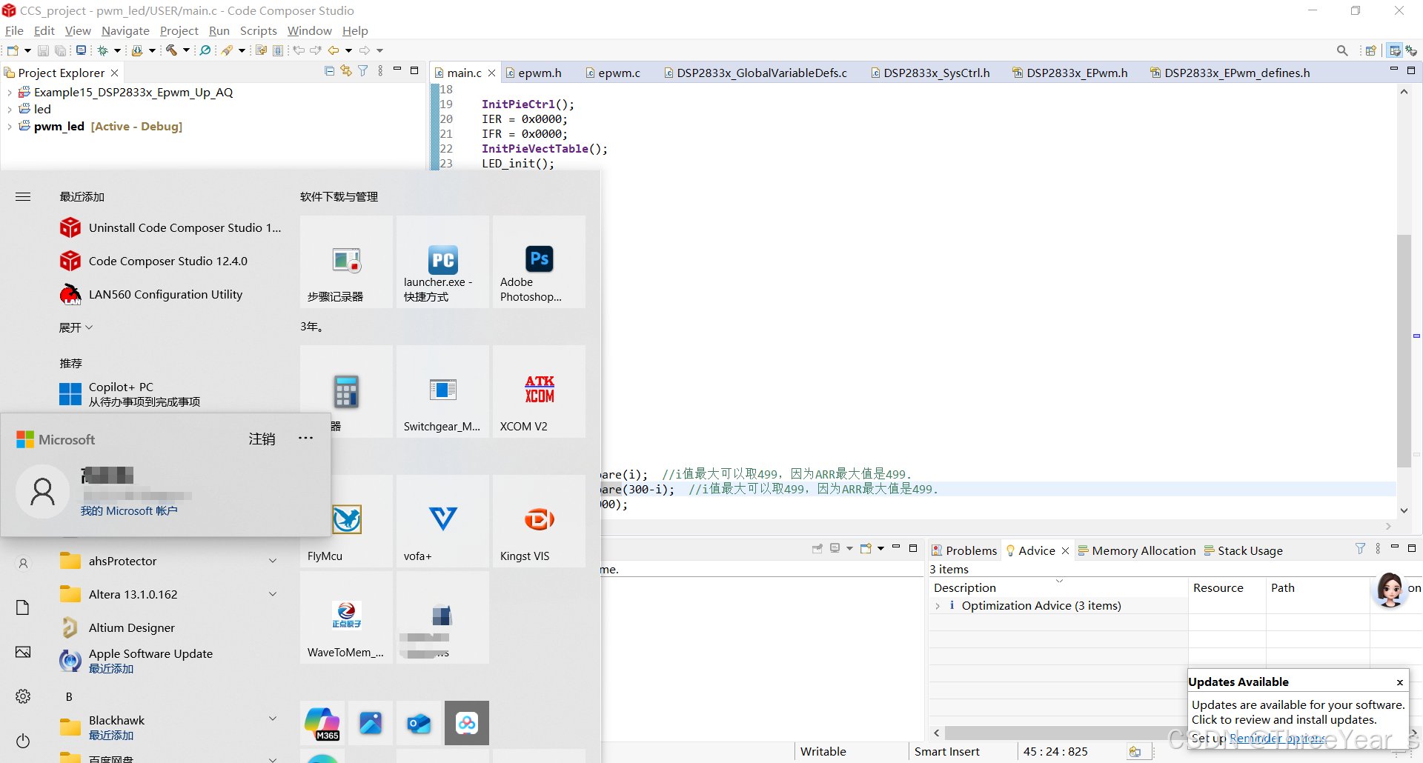Screen dimensions: 1423x763
Task: Click the blue monitor console toolbar icon
Action: 81,50
